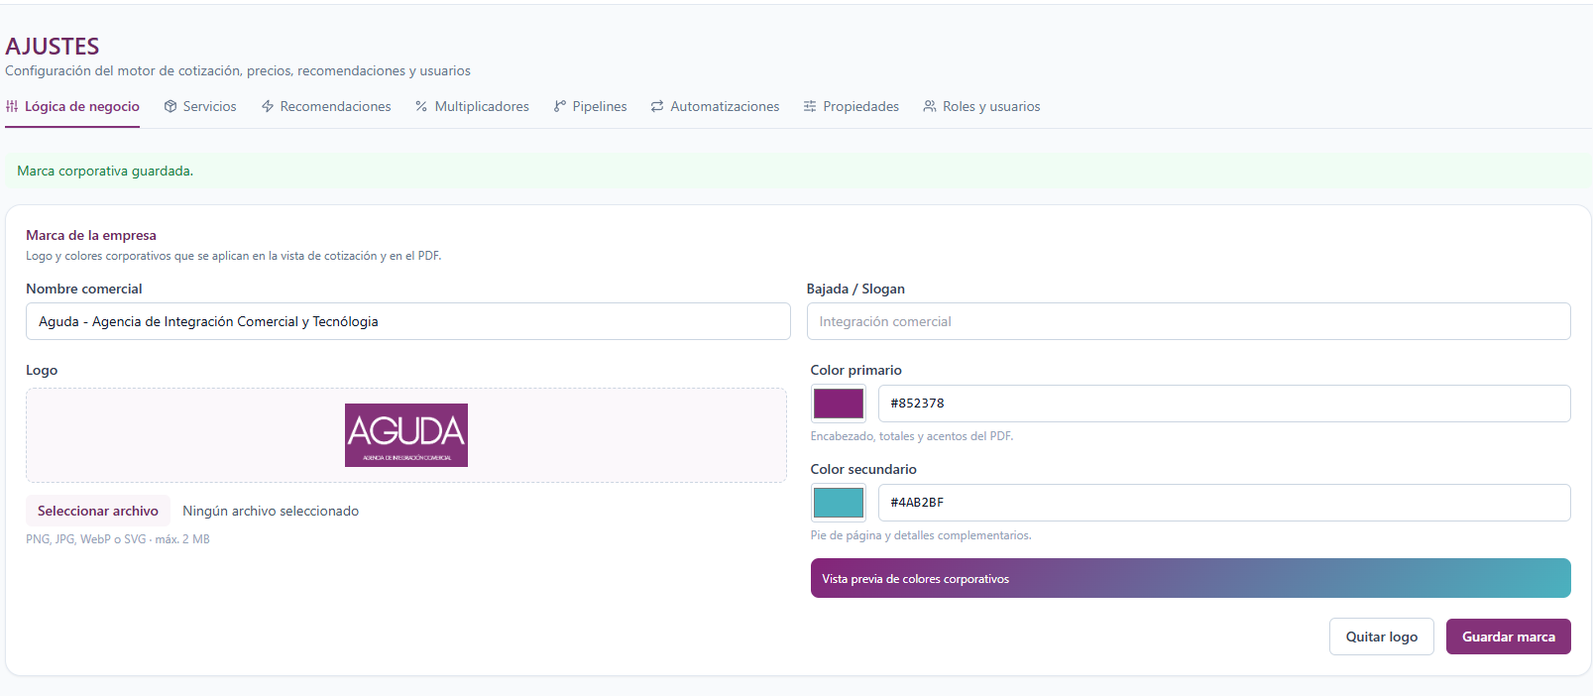Open the Pipelines tab
The width and height of the screenshot is (1593, 696).
click(590, 106)
